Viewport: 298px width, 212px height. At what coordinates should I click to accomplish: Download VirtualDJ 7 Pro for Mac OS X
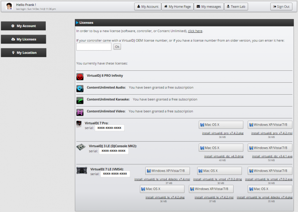[x=221, y=125]
